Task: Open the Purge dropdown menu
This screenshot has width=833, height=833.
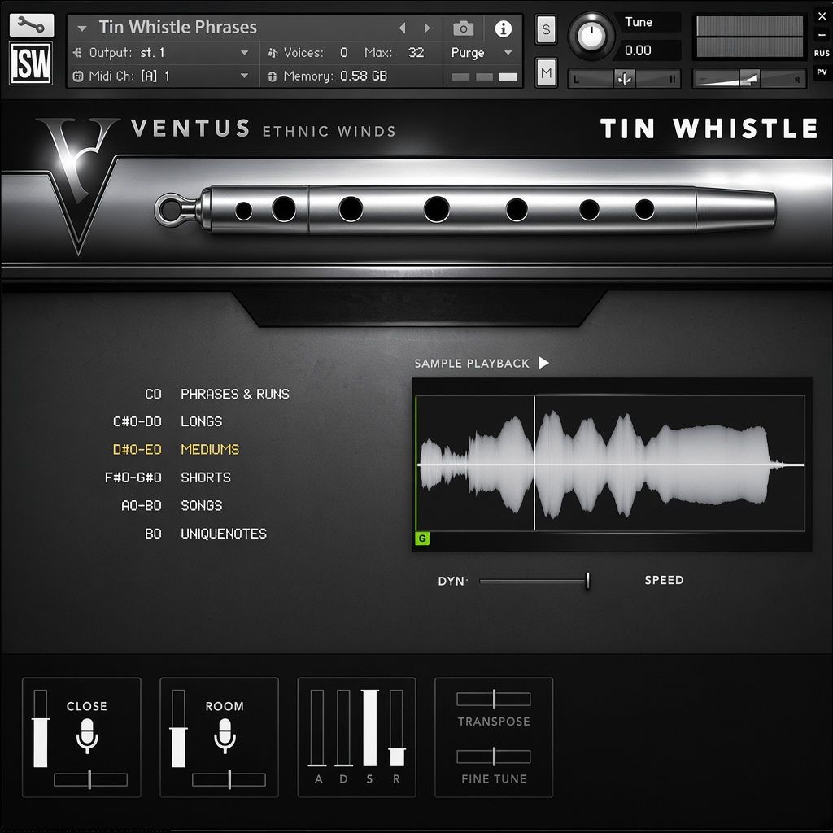Action: pos(482,53)
